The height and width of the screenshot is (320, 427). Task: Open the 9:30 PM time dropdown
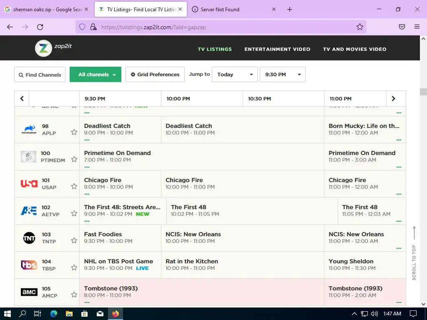283,74
